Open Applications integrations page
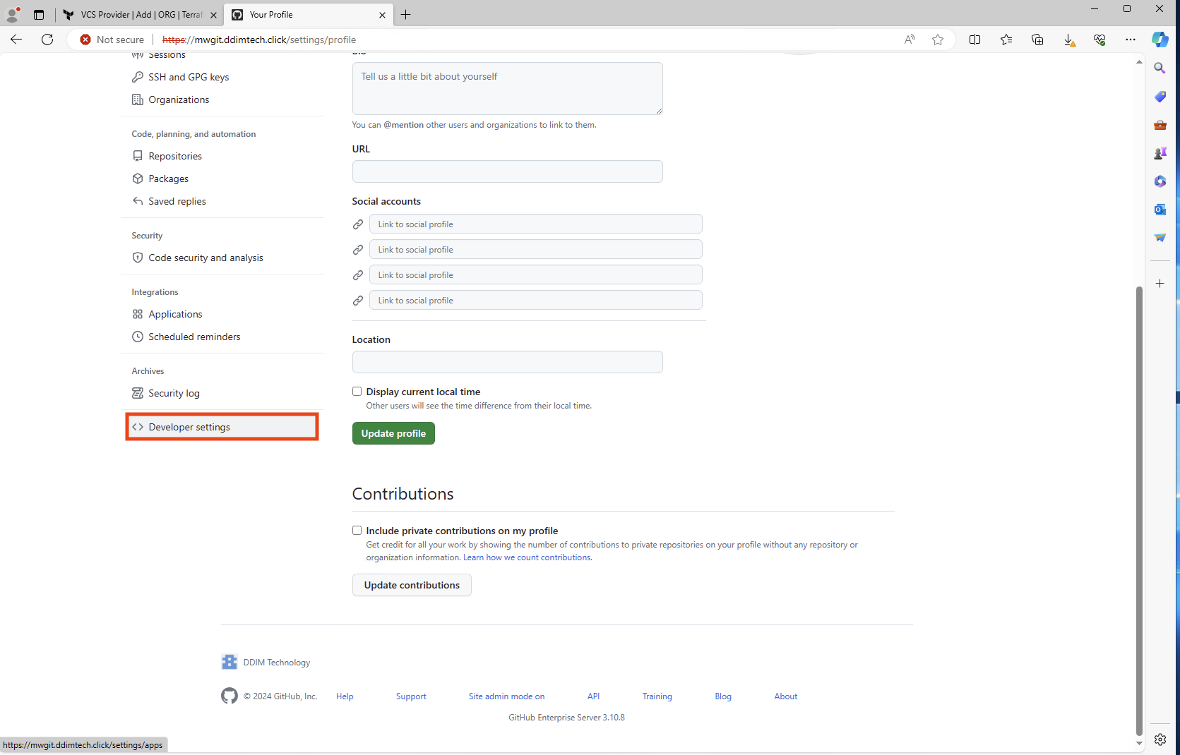 pos(175,314)
